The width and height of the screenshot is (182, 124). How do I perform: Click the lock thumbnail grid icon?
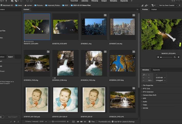(x=73, y=121)
